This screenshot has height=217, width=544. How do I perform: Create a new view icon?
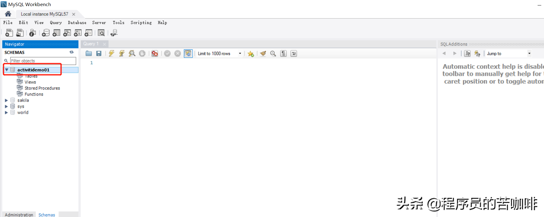(x=67, y=33)
